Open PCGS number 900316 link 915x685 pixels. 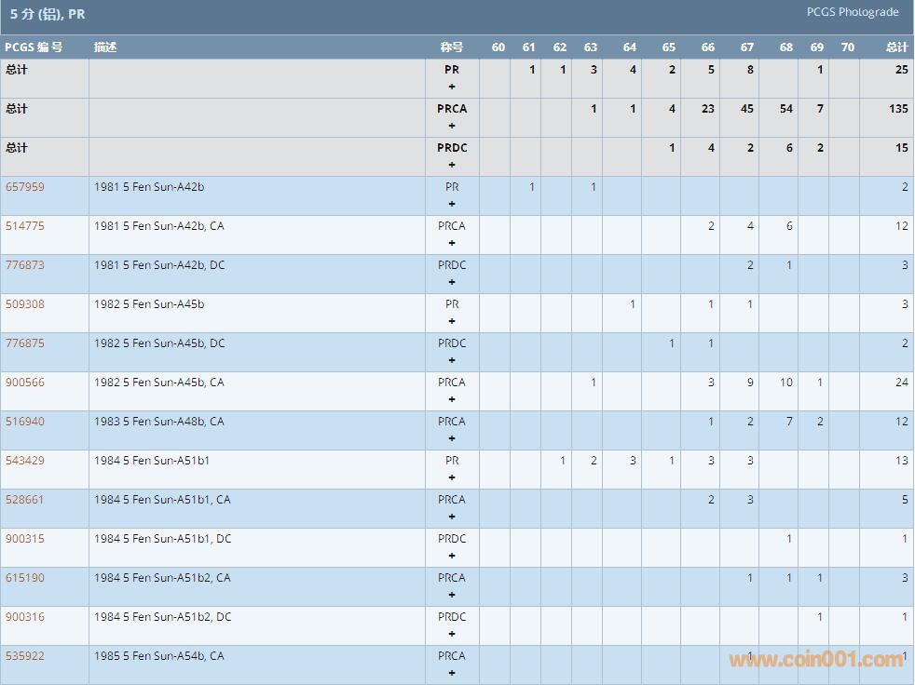click(x=24, y=617)
